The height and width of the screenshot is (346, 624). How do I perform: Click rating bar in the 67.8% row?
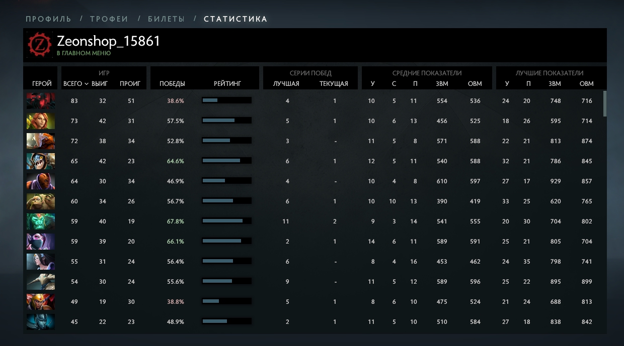[x=226, y=221]
